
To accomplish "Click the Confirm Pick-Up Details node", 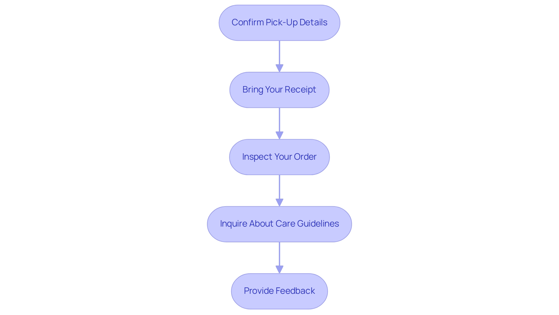I will click(x=279, y=22).
